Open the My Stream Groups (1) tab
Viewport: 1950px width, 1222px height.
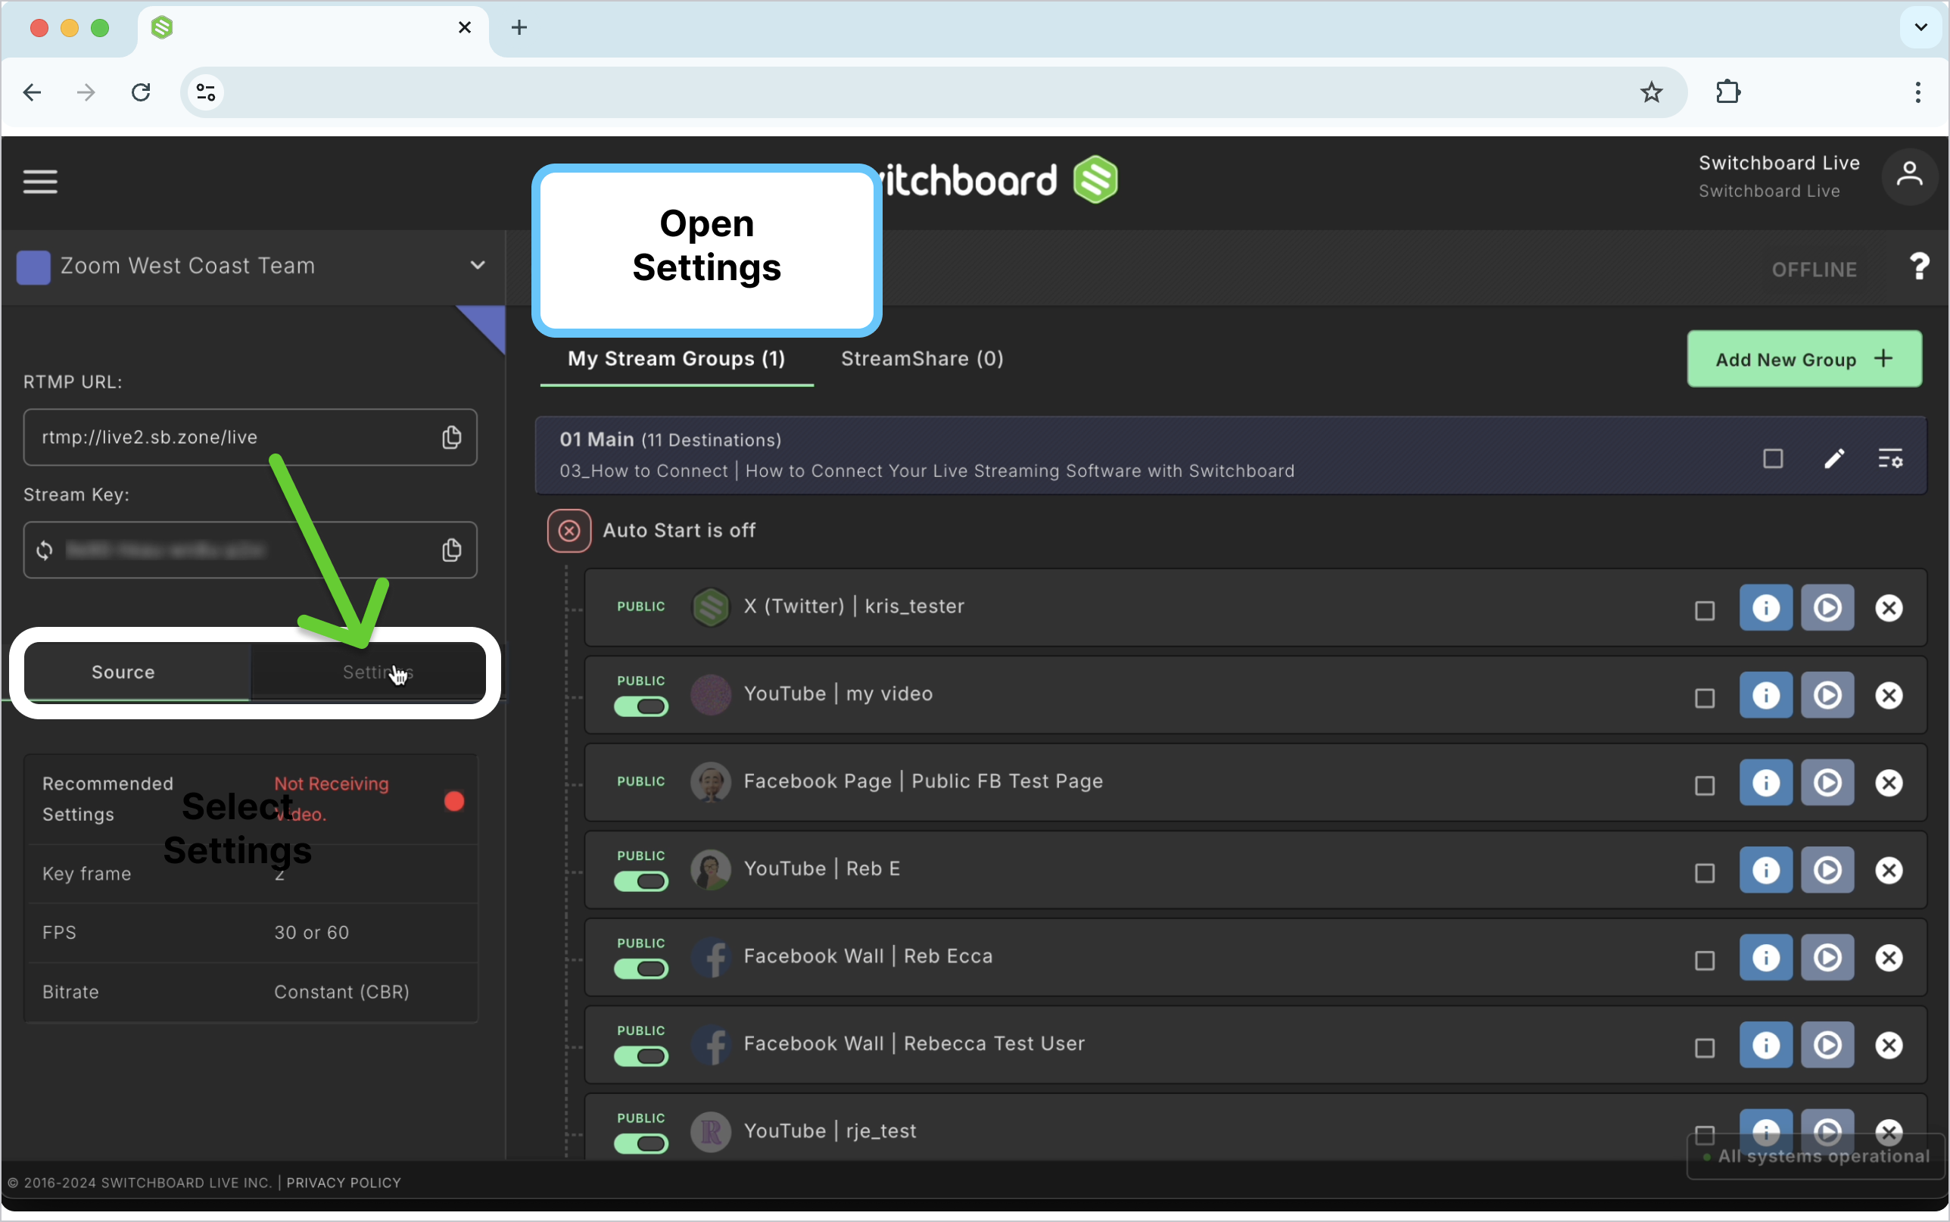point(676,359)
